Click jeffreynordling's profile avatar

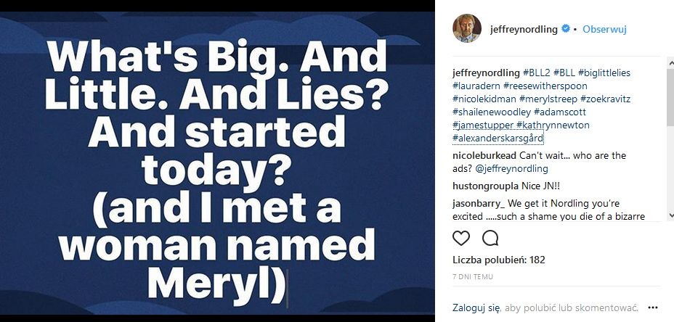(467, 29)
